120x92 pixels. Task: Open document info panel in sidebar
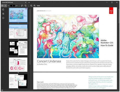tap(3, 18)
